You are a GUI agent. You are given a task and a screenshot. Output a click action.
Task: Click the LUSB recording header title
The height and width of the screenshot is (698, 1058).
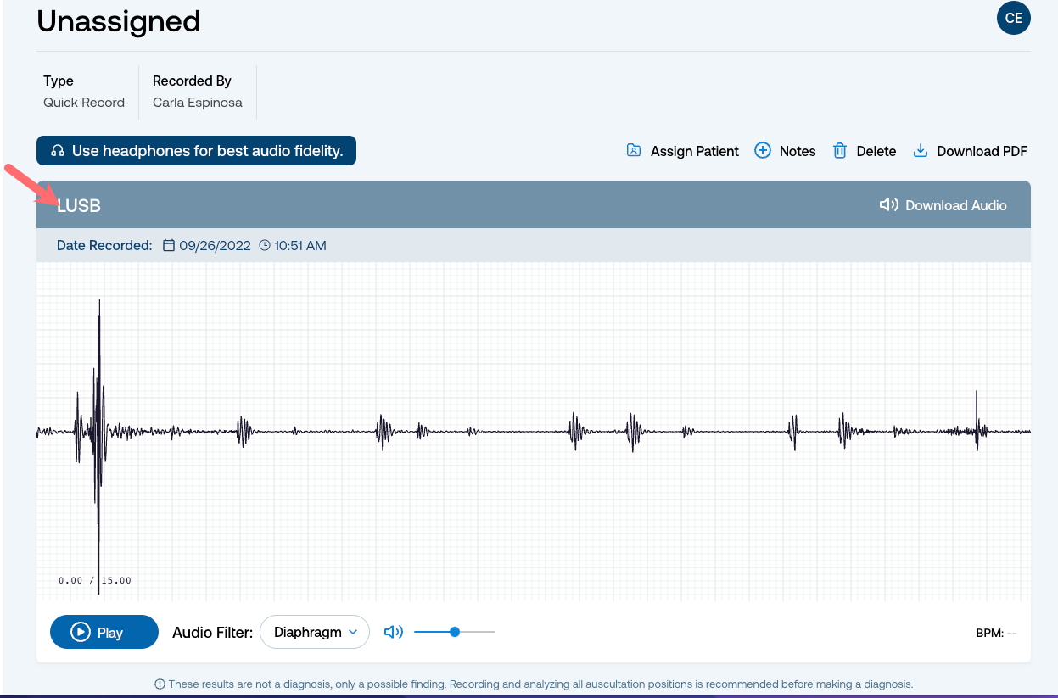click(x=79, y=205)
